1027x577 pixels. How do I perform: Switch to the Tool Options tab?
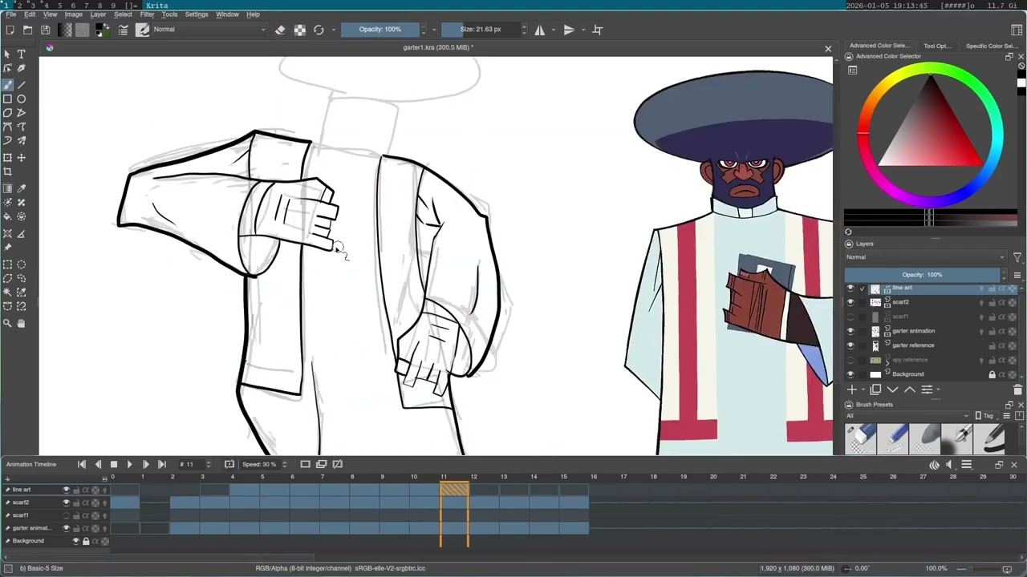[x=936, y=46]
